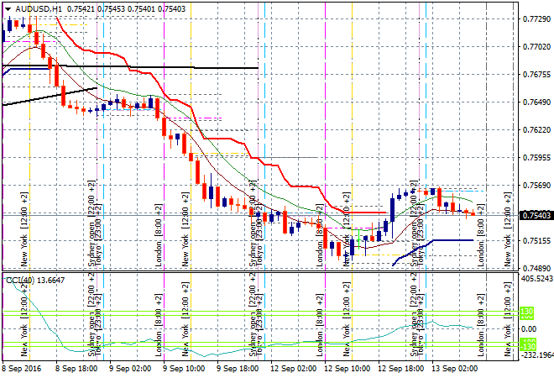Click the 9 Sep 02:00 time label
The height and width of the screenshot is (378, 554).
click(132, 368)
